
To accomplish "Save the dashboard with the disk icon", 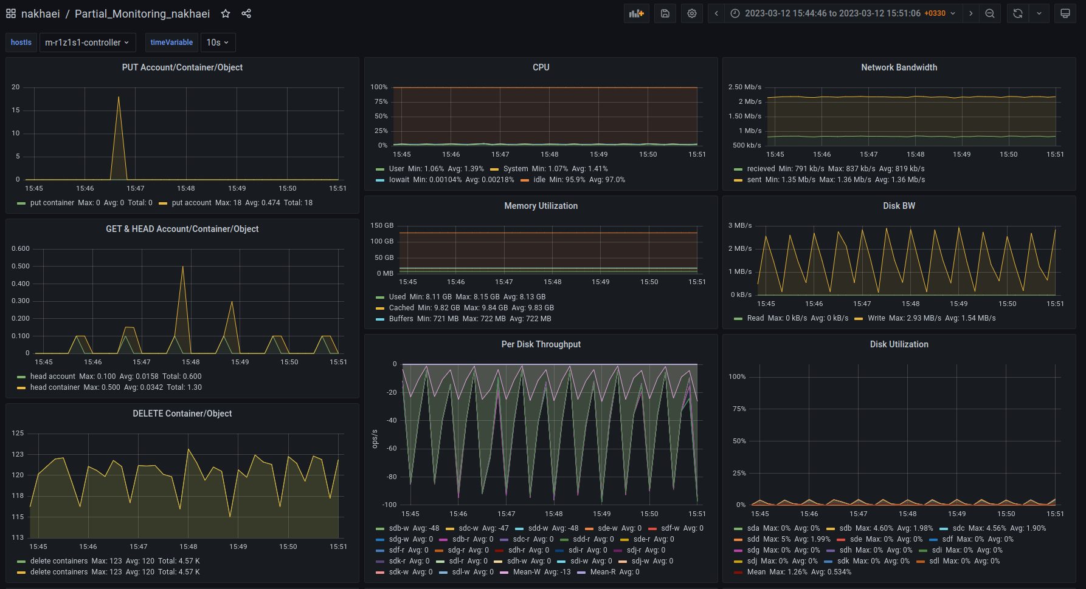I will click(665, 13).
